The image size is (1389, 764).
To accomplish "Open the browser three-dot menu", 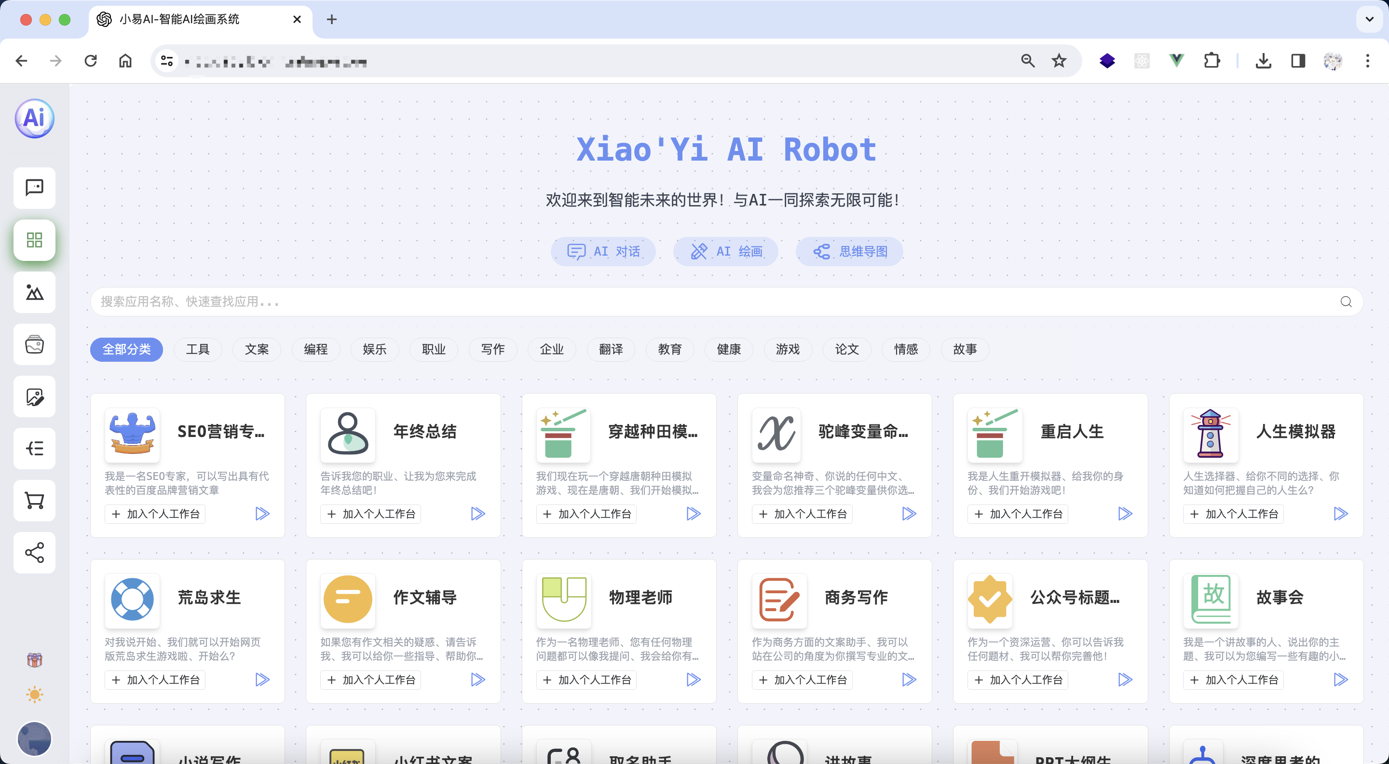I will (x=1367, y=61).
